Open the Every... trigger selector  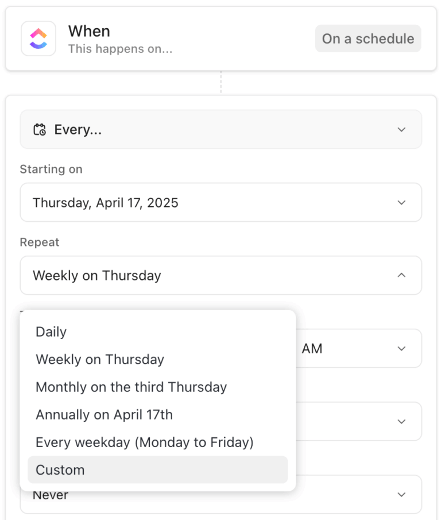220,129
